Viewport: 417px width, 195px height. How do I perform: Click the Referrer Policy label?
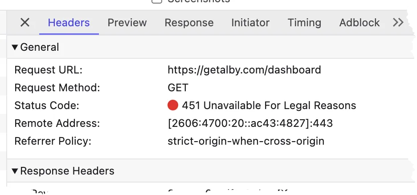coord(53,141)
